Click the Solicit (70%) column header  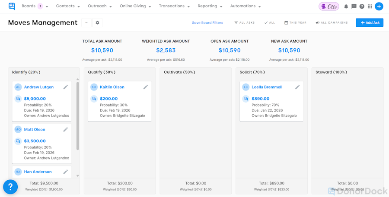pyautogui.click(x=252, y=72)
